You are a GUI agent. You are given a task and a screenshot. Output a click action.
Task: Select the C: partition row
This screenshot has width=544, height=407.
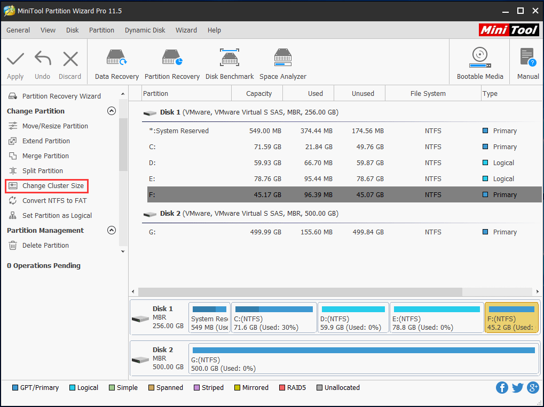(x=344, y=146)
